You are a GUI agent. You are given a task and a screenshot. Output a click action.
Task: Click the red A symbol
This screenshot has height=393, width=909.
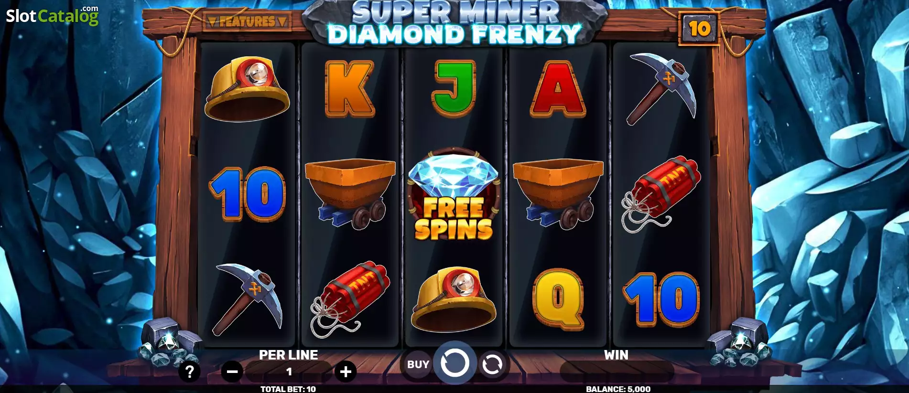(558, 89)
